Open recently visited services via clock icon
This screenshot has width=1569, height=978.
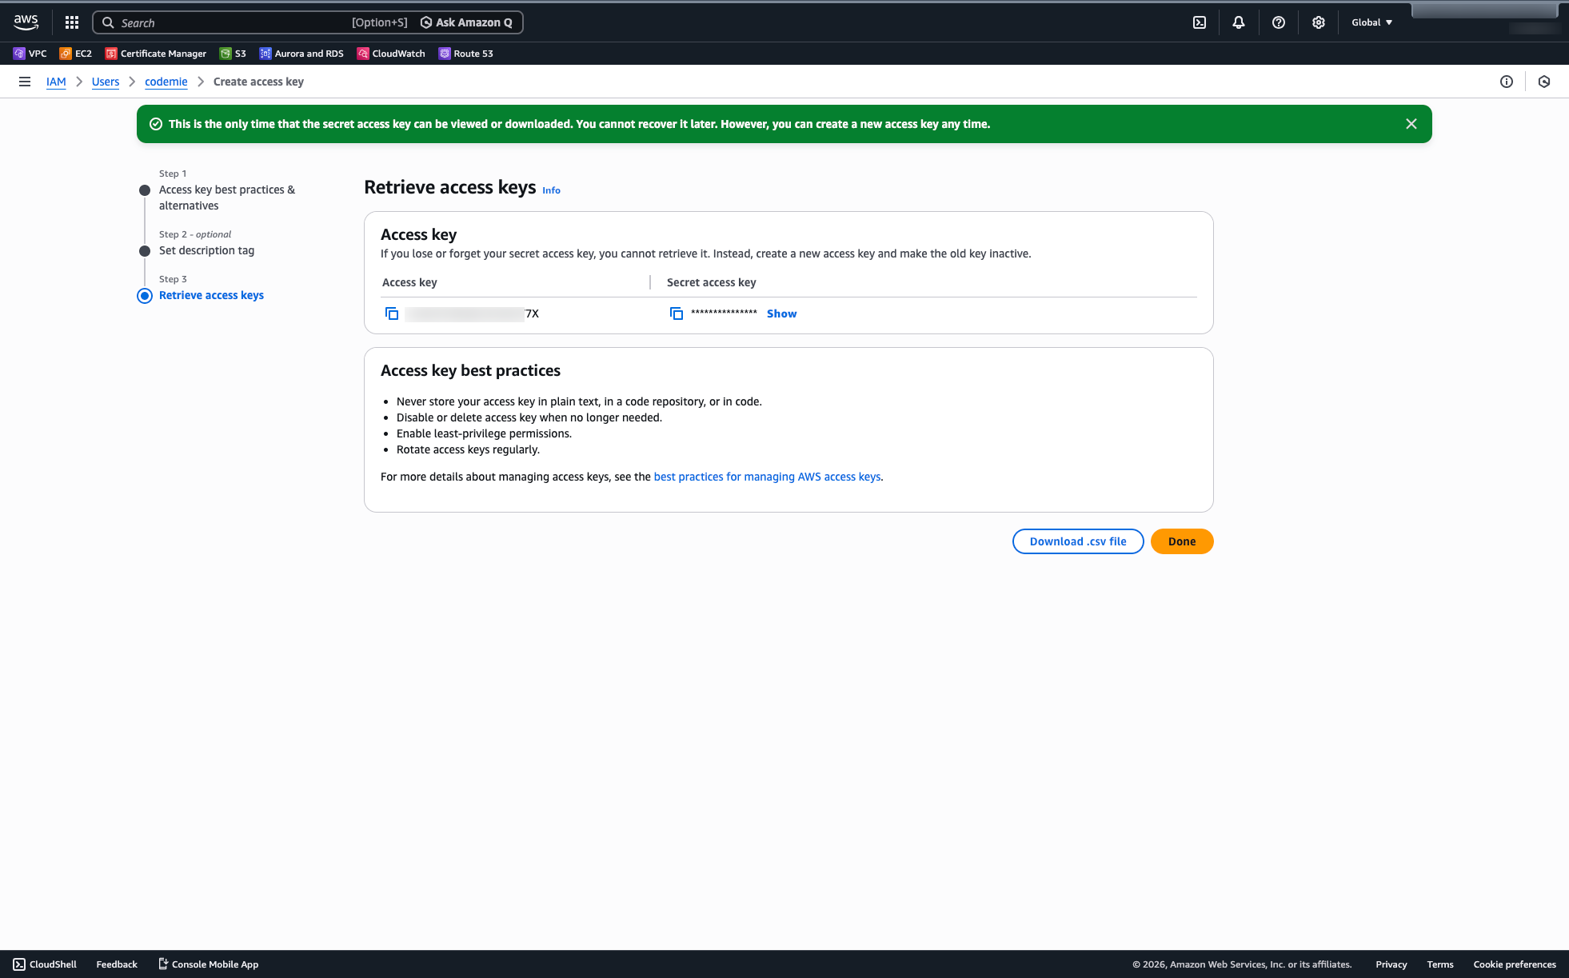point(1544,82)
